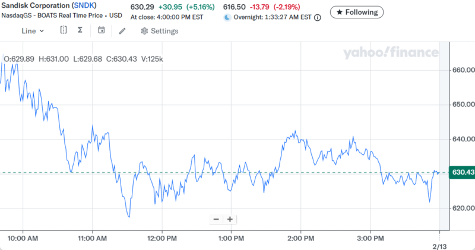This screenshot has height=250, width=475.
Task: Click the SNDK ticker symbol link
Action: tap(84, 6)
